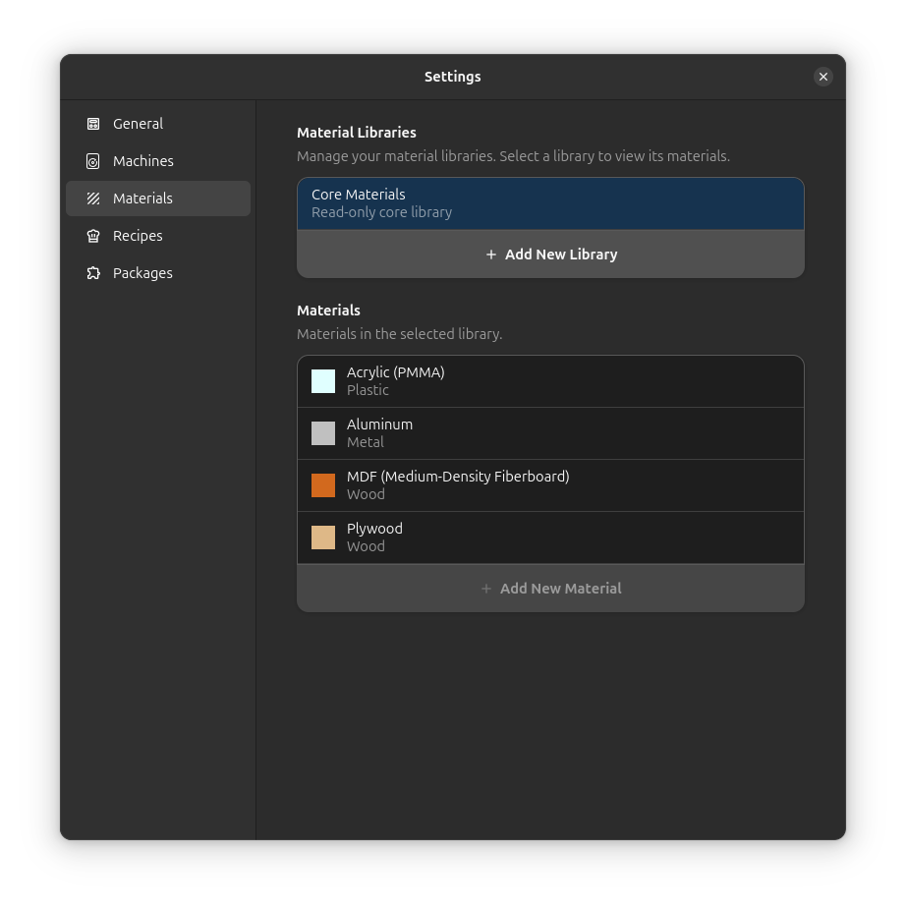The width and height of the screenshot is (906, 906).
Task: Click the Add New Material button
Action: pyautogui.click(x=550, y=588)
